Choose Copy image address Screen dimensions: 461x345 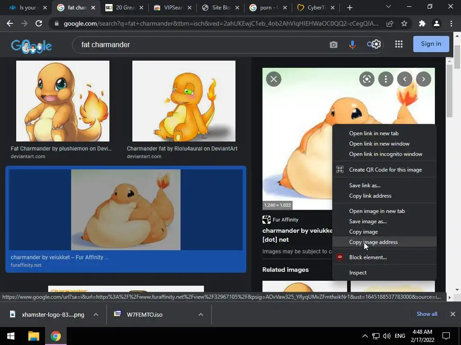click(x=384, y=242)
